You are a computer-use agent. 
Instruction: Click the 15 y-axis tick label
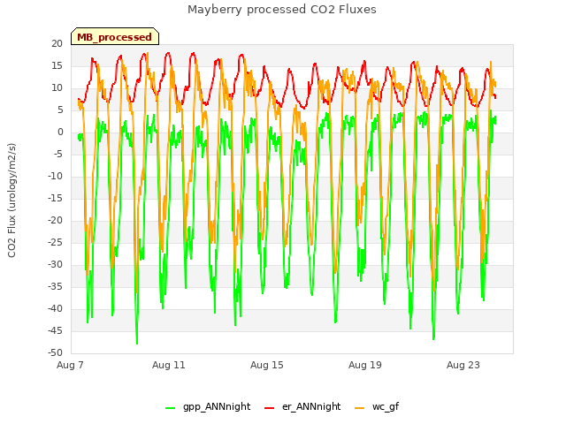click(57, 66)
